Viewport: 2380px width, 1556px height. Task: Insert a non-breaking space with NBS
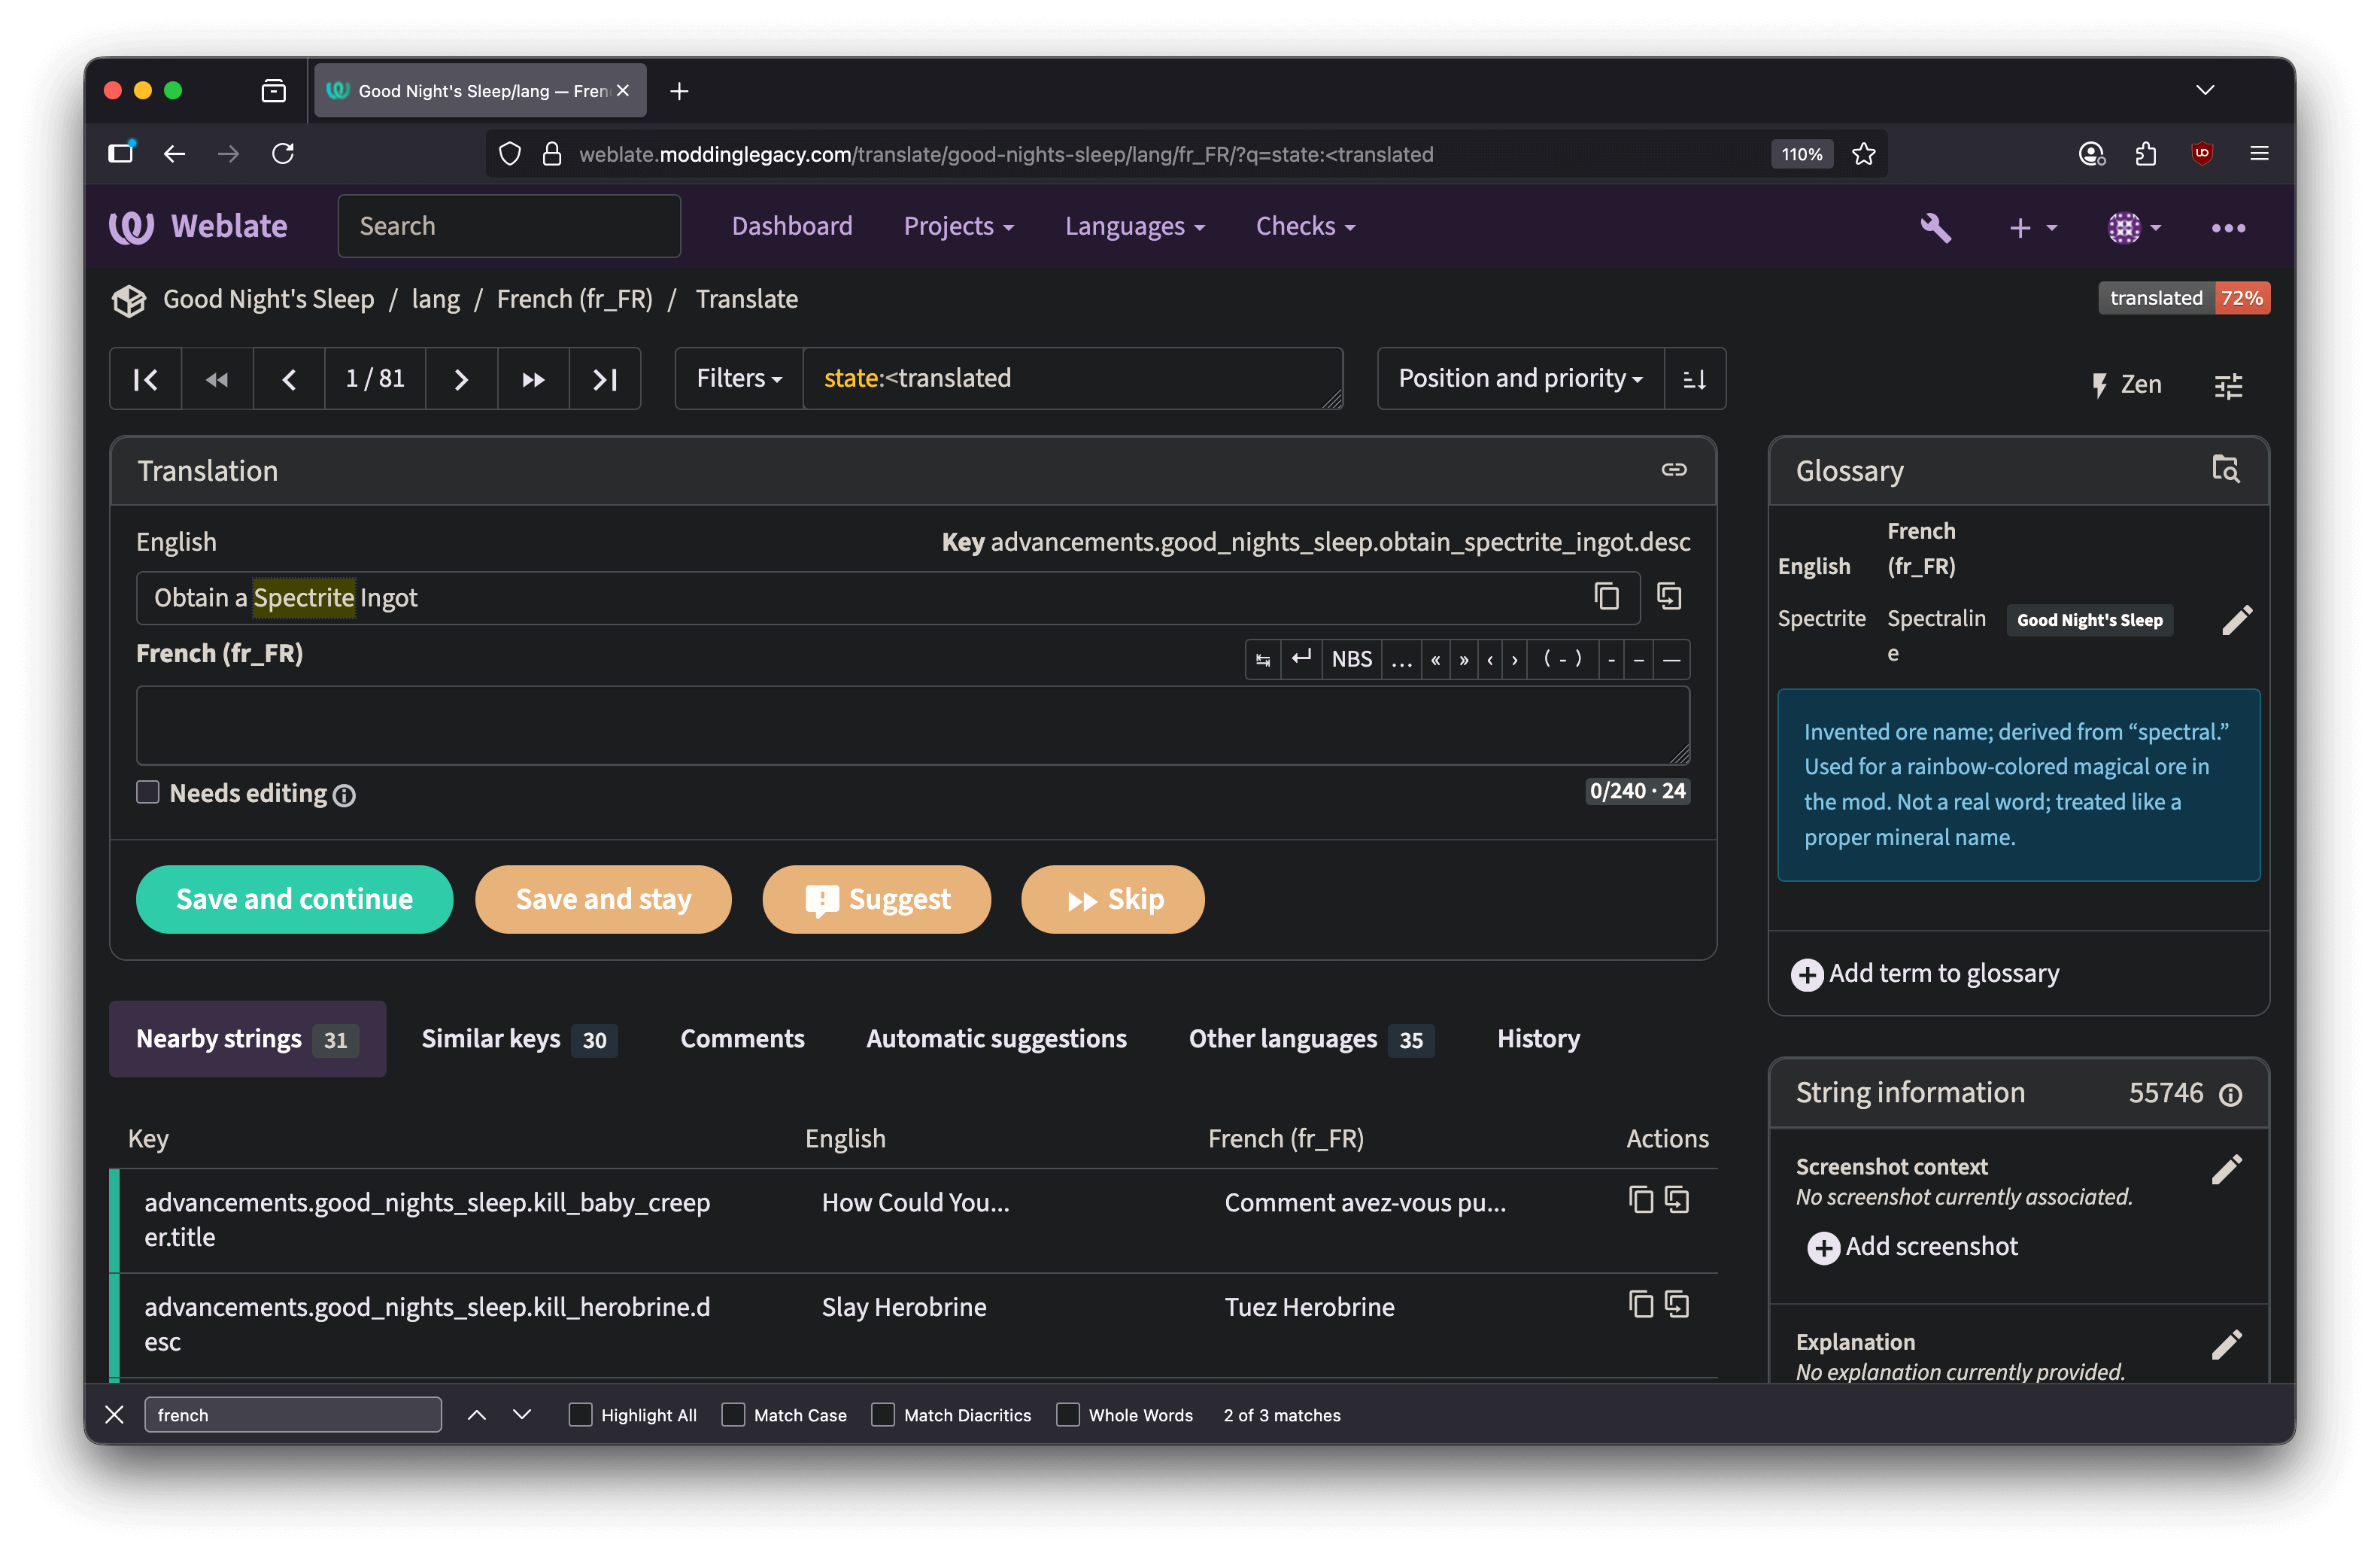pos(1351,659)
